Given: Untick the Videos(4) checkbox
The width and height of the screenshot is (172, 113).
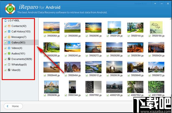Looking at the screenshot, I should coord(5,48).
